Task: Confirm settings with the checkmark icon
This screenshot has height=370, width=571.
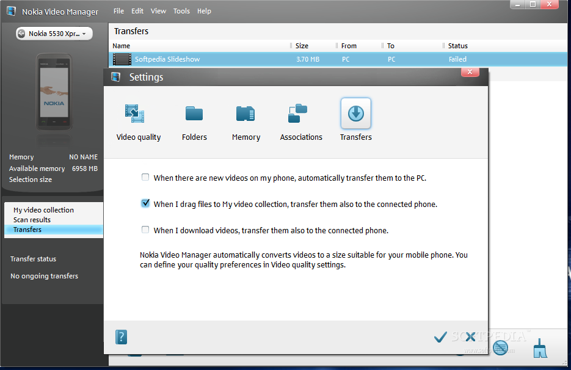Action: tap(440, 337)
